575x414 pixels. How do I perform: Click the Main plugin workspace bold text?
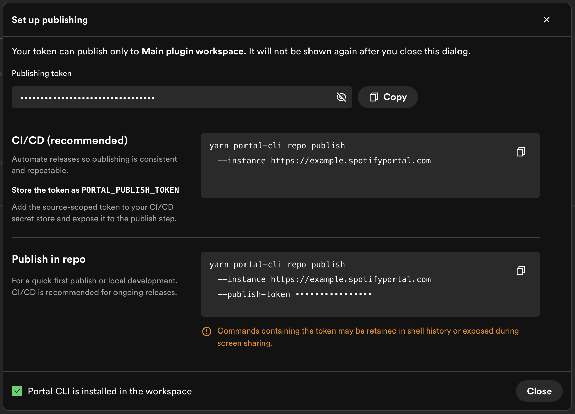(x=193, y=51)
